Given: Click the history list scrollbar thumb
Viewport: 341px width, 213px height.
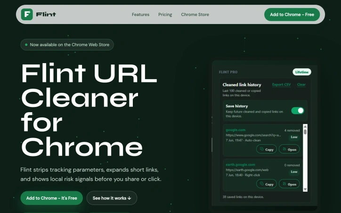Looking at the screenshot, I should (305, 132).
